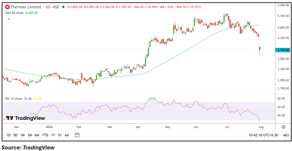Click the Thermax Limited red logo icon
The width and height of the screenshot is (292, 151).
(7, 7)
